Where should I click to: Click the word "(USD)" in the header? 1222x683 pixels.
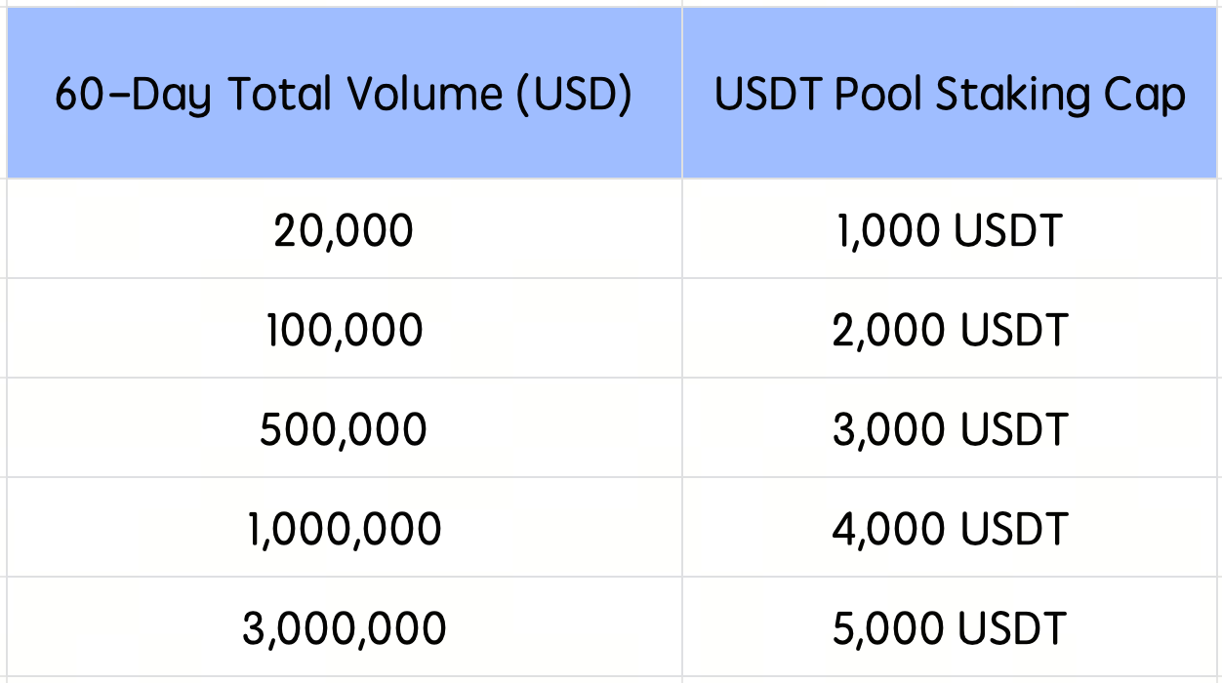(x=574, y=96)
